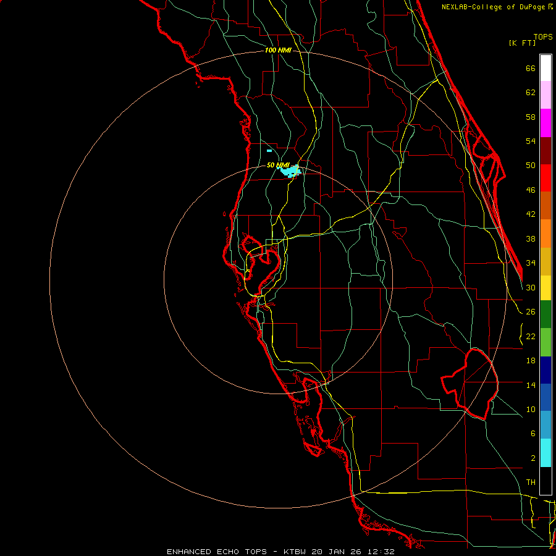Click the black TH threshold swatch
This screenshot has height=556, width=556.
545,481
